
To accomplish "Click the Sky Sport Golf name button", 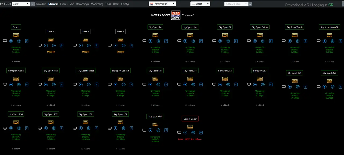I will (155, 116).
